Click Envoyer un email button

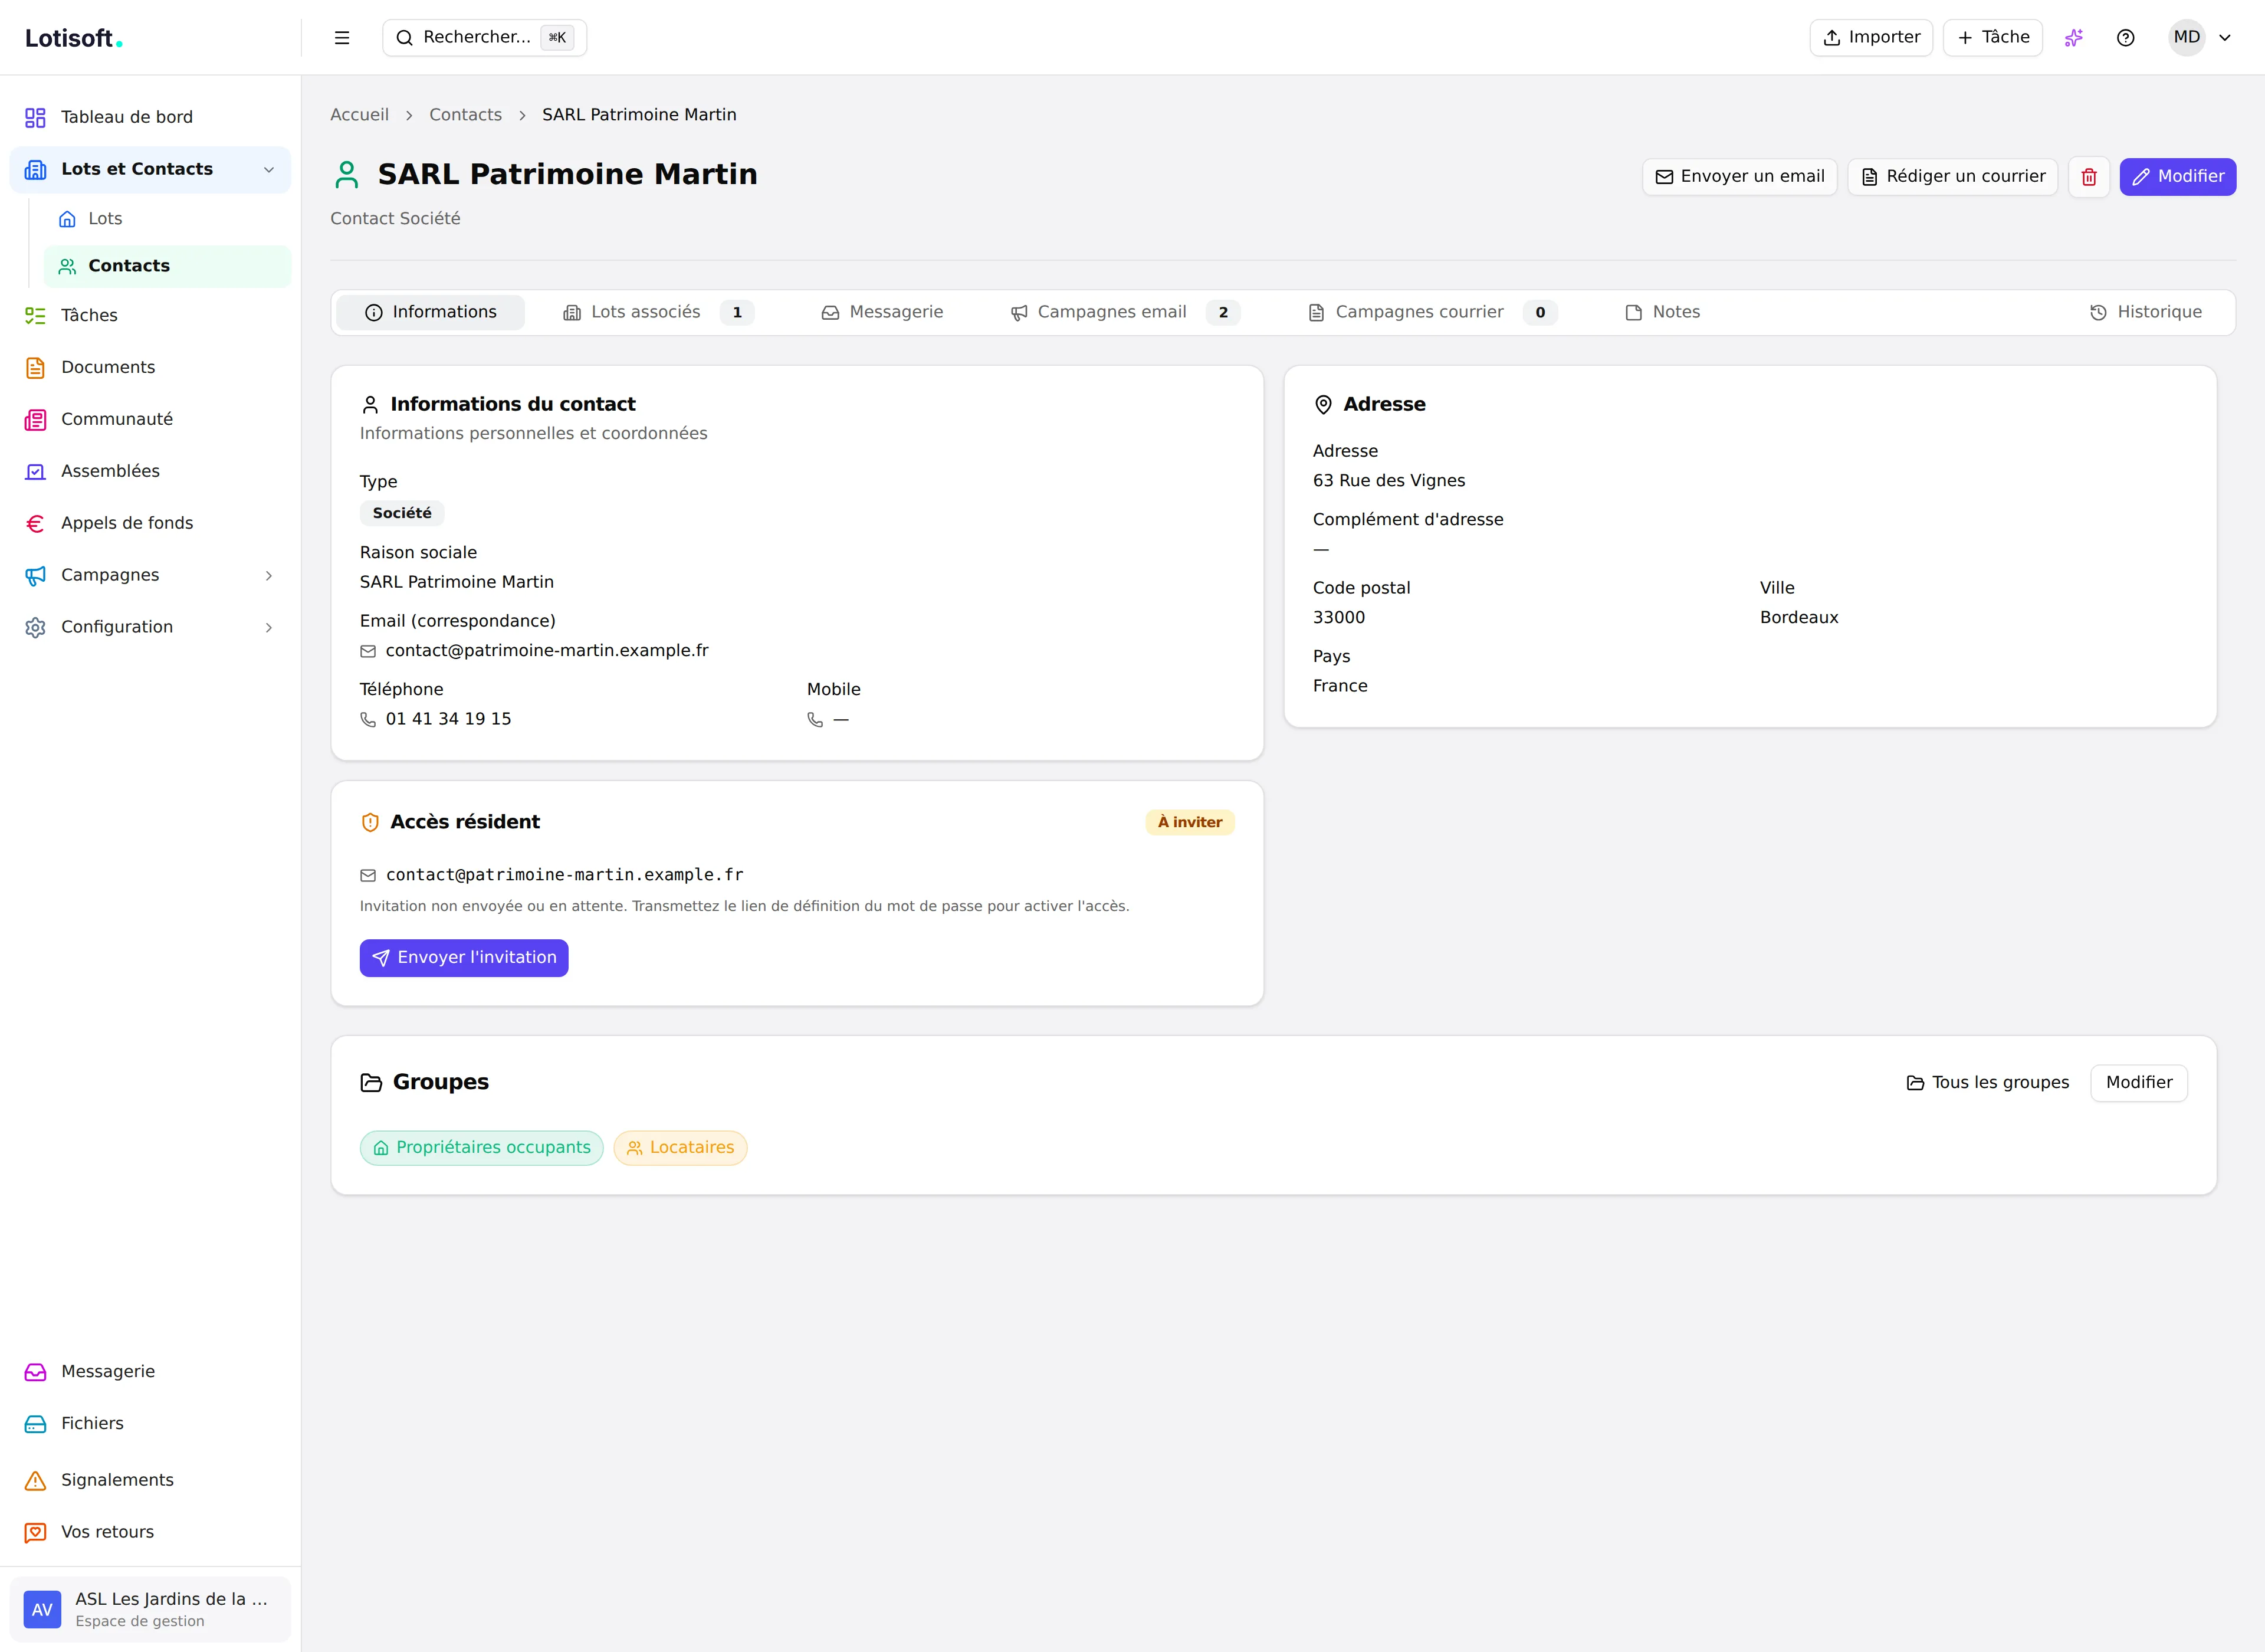[1740, 177]
